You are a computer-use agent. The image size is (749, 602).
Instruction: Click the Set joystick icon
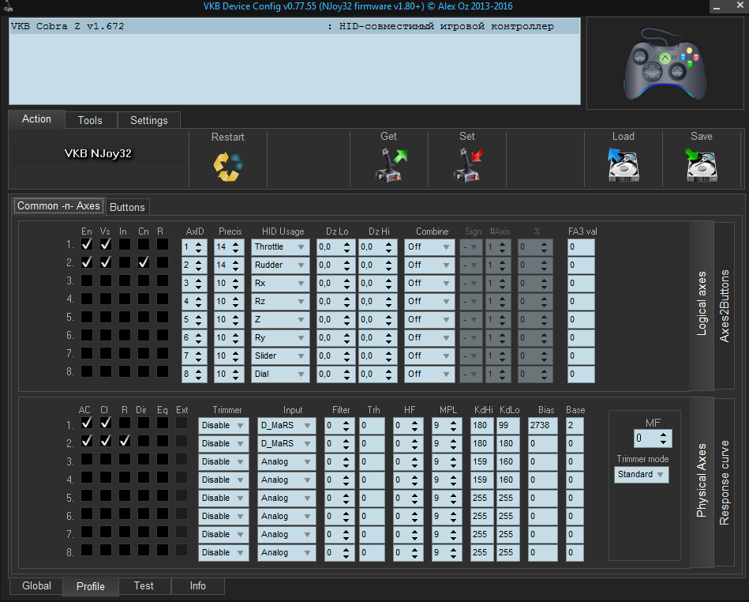tap(468, 165)
